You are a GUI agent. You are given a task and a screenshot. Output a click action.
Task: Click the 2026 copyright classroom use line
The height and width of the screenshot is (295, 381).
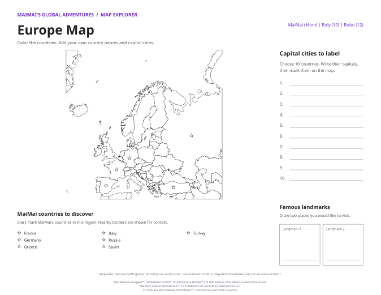pos(190,290)
